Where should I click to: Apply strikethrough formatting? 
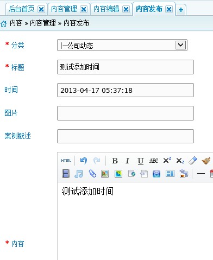[154, 161]
